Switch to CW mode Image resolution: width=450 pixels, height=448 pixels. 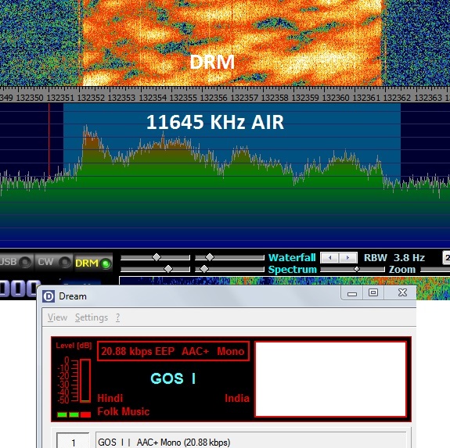pos(54,262)
